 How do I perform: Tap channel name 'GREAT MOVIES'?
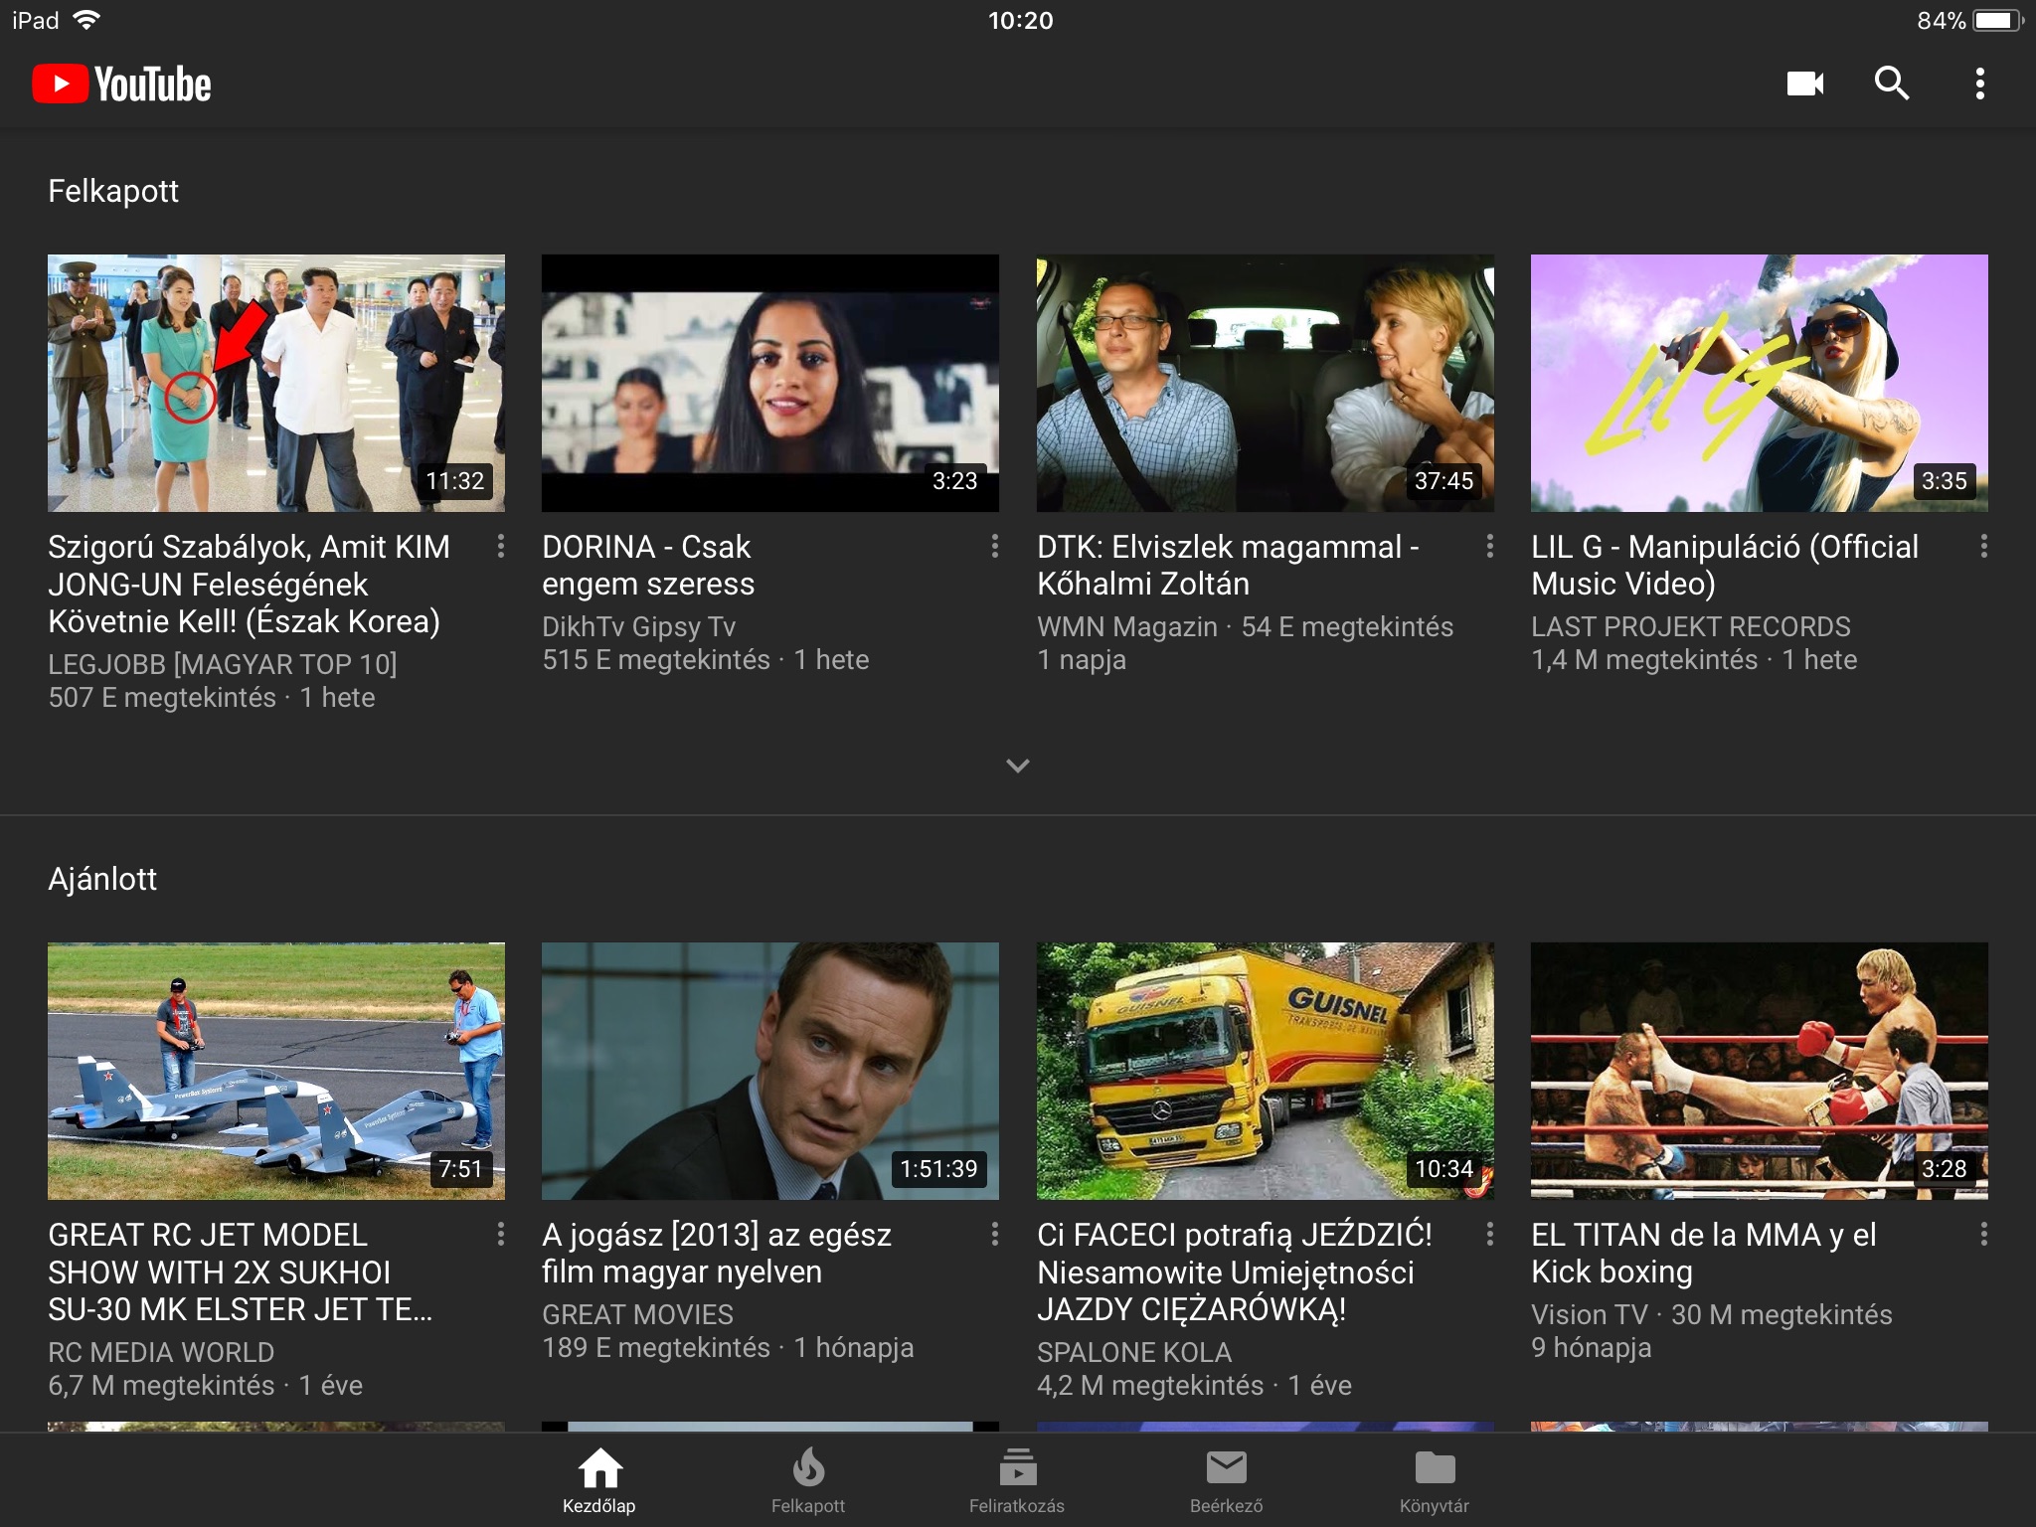[637, 1314]
